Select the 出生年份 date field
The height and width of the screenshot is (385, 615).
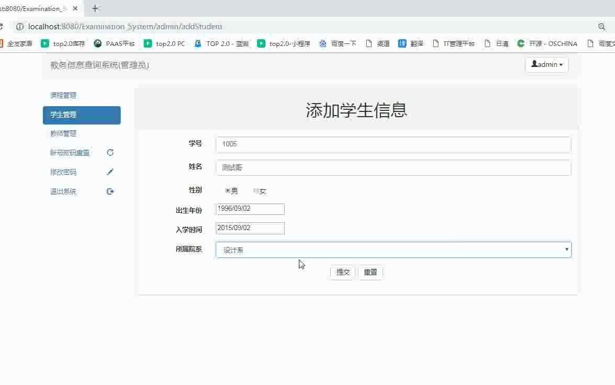click(x=250, y=209)
